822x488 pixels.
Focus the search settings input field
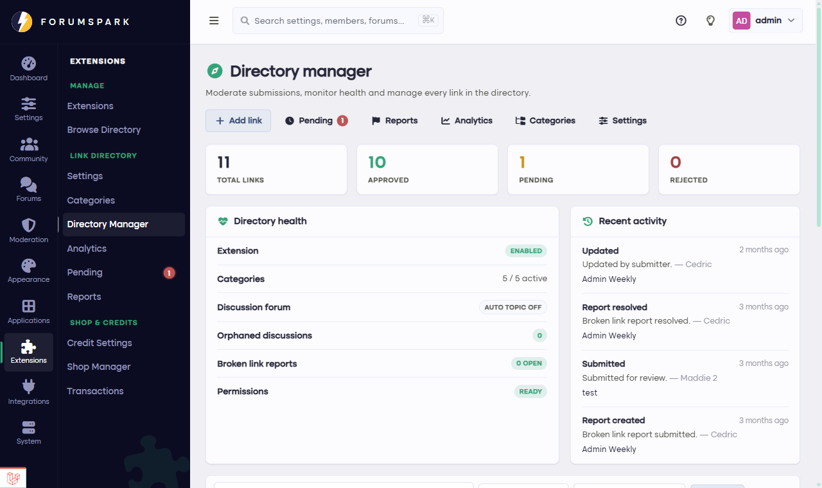click(x=338, y=21)
